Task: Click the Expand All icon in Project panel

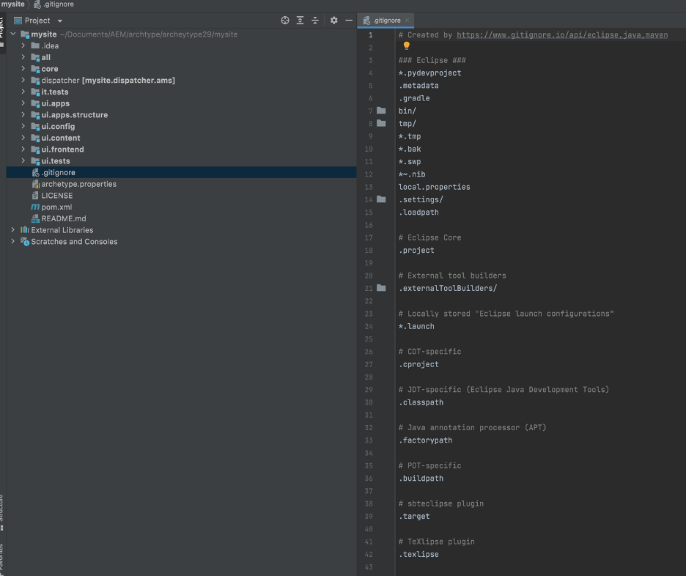Action: 300,21
